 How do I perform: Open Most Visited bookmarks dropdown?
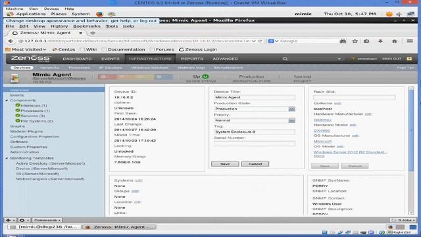pyautogui.click(x=26, y=49)
